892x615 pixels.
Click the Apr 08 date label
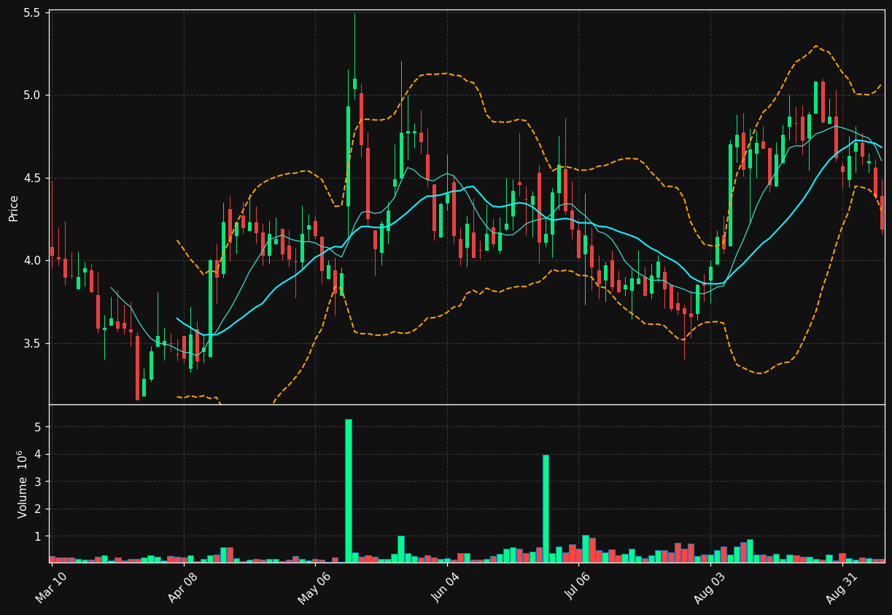point(183,588)
